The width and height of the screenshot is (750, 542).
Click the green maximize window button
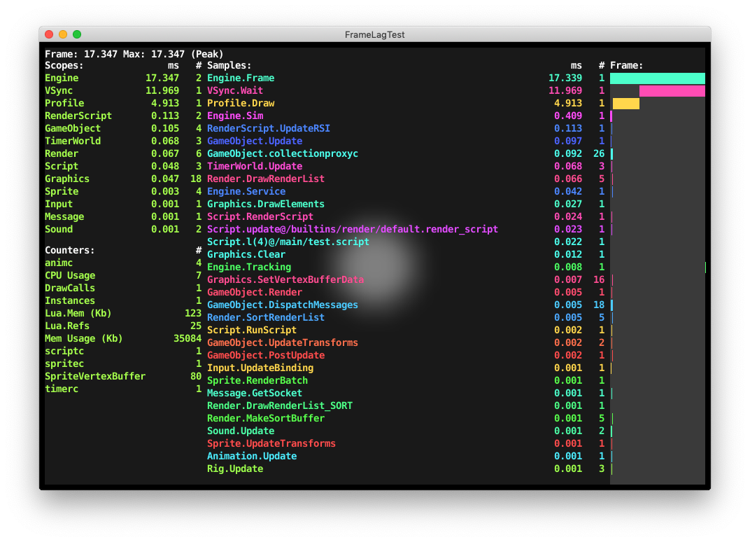coord(77,34)
